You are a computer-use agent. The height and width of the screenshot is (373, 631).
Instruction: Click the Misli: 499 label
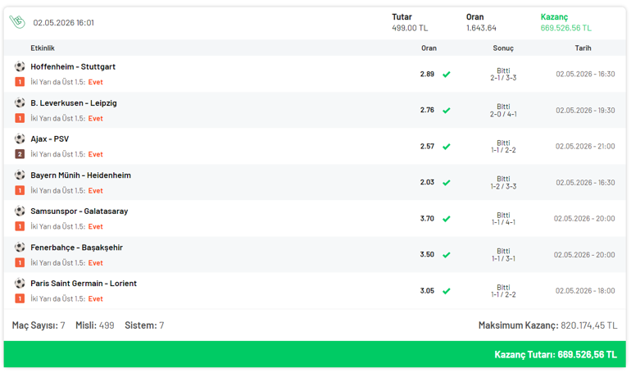pyautogui.click(x=95, y=325)
